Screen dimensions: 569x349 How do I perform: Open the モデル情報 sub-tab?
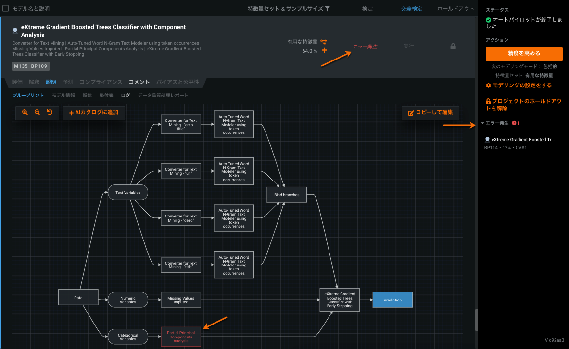click(63, 95)
